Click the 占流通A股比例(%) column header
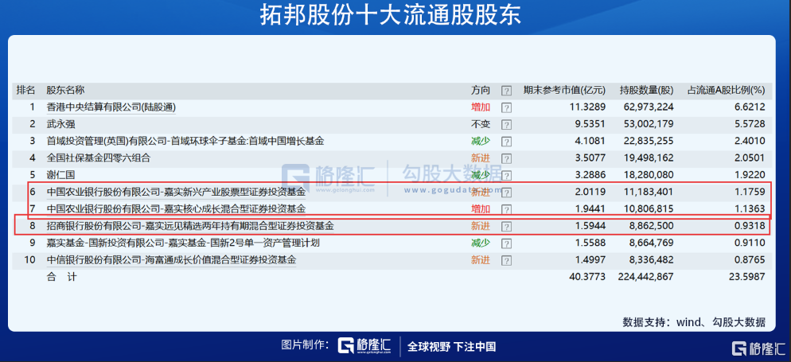The width and height of the screenshot is (791, 362). tap(727, 90)
